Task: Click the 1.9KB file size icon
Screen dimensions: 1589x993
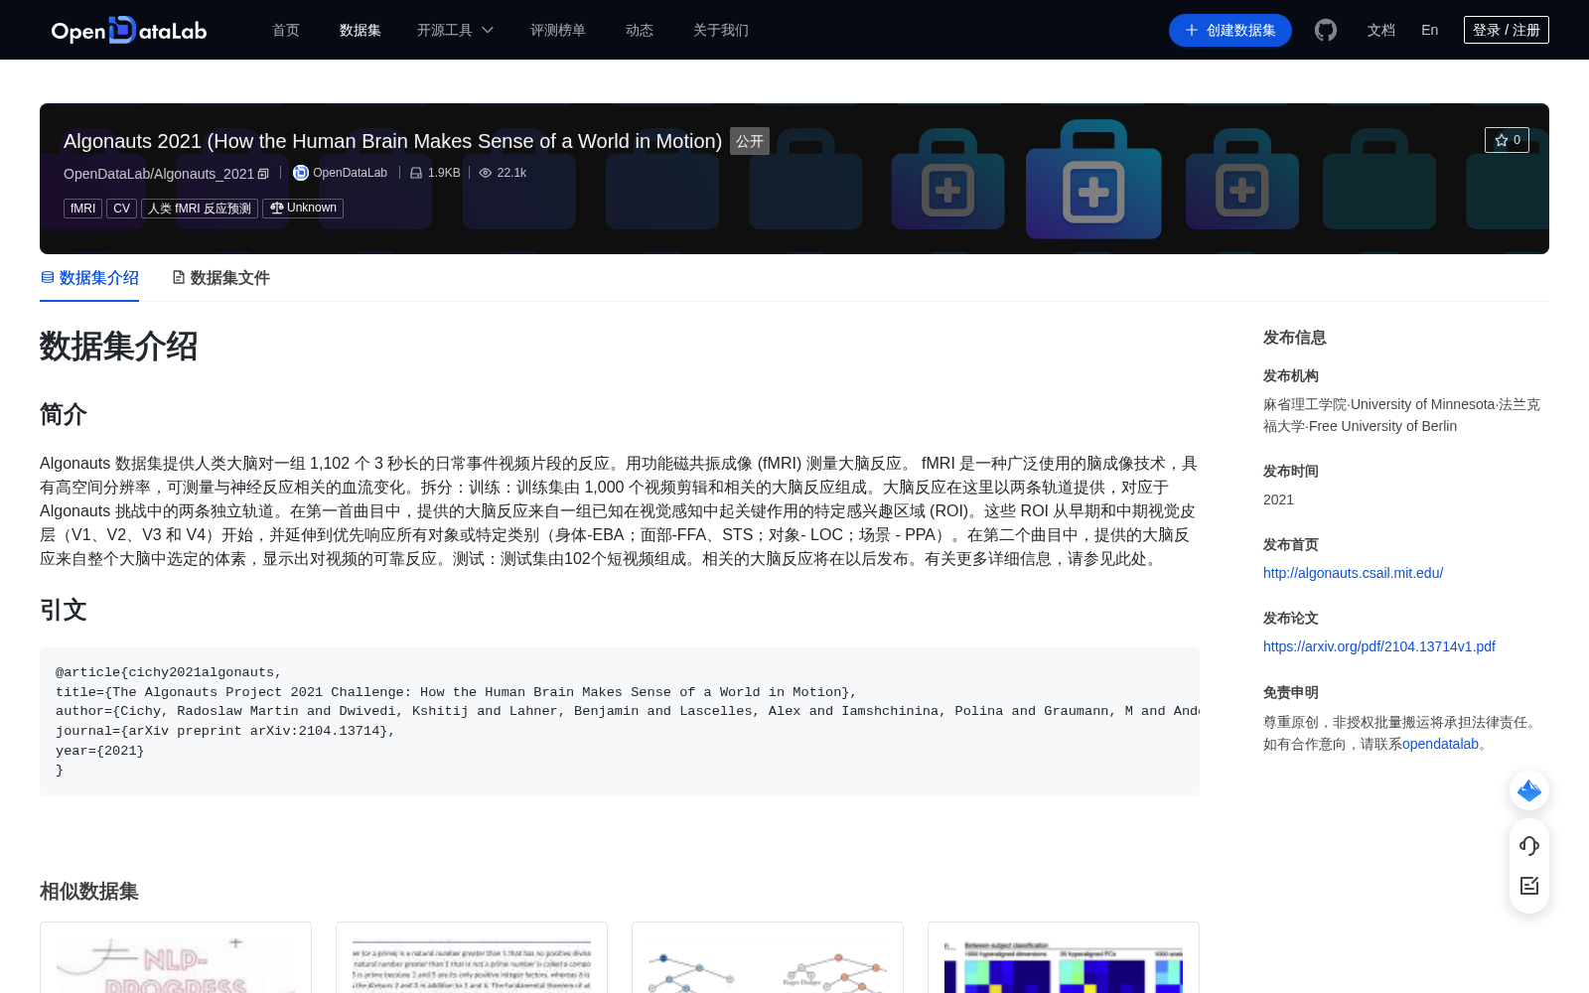Action: coord(416,173)
